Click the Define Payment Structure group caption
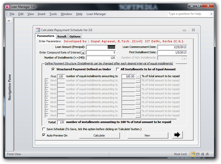Image resolution: width=221 pixels, height=164 pixels. [x=109, y=63]
